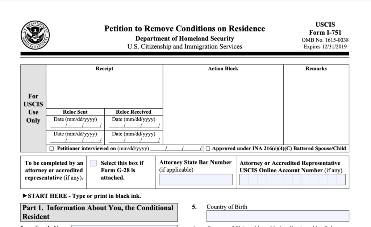This screenshot has width=371, height=227.
Task: Click the Country of Birth input field
Action: (x=278, y=216)
